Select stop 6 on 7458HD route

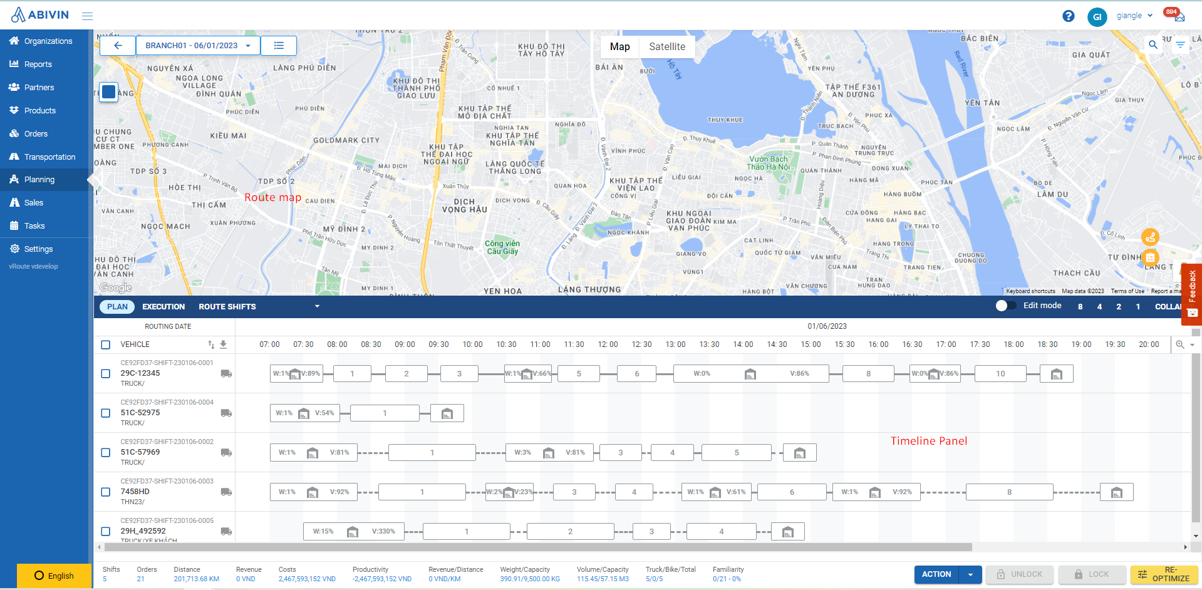tap(792, 492)
